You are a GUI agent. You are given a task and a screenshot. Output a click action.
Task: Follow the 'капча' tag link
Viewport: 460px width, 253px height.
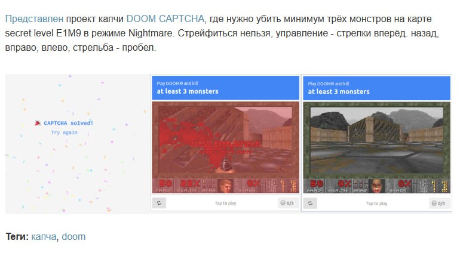(x=44, y=237)
